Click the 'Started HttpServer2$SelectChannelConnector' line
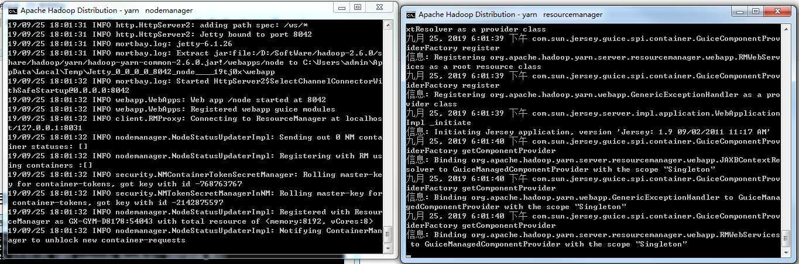 point(195,81)
